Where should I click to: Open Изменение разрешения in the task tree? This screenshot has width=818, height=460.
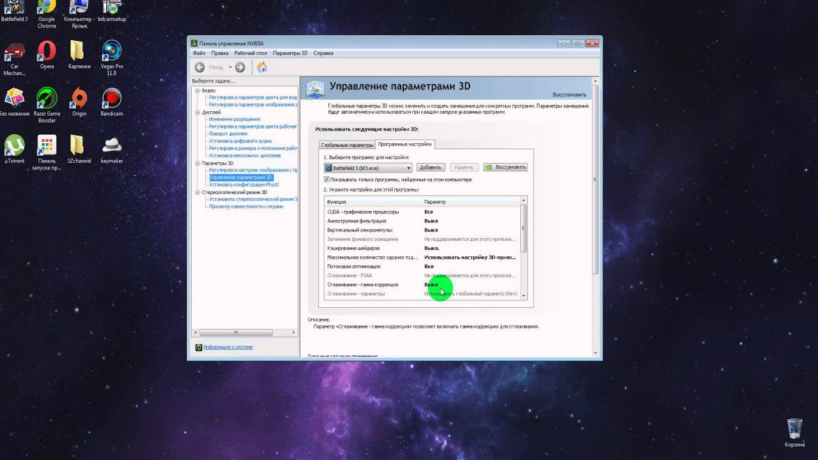(235, 119)
